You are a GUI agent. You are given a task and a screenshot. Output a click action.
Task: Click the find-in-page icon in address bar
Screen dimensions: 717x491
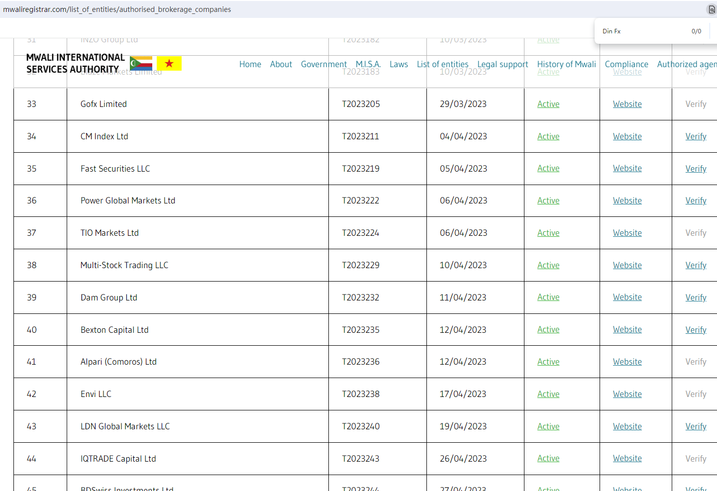click(x=712, y=9)
